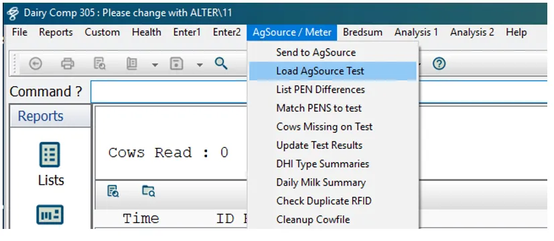Click the back arrow toolbar icon
Viewport: 554px width, 241px height.
36,64
